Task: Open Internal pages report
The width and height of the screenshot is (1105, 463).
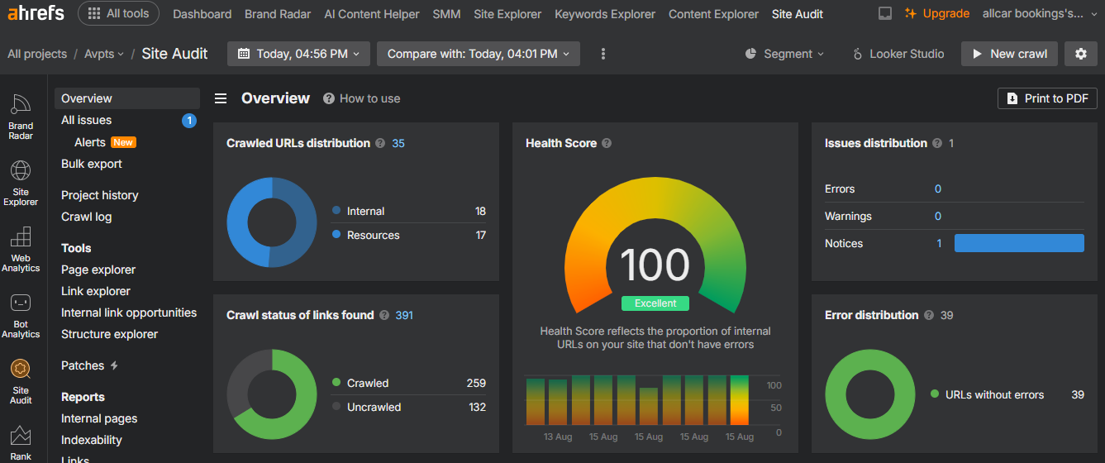Action: click(x=99, y=418)
